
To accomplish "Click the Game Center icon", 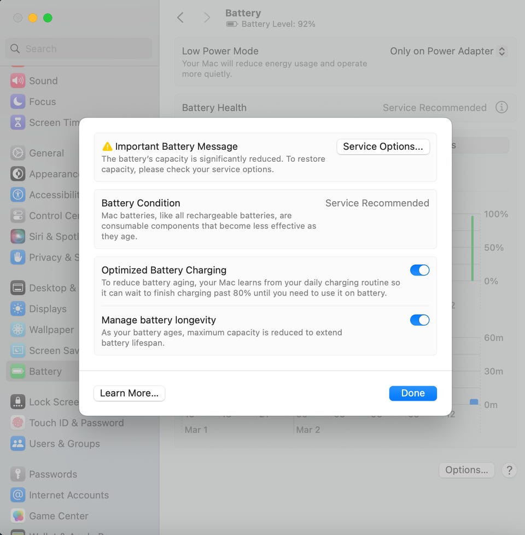I will click(x=17, y=516).
